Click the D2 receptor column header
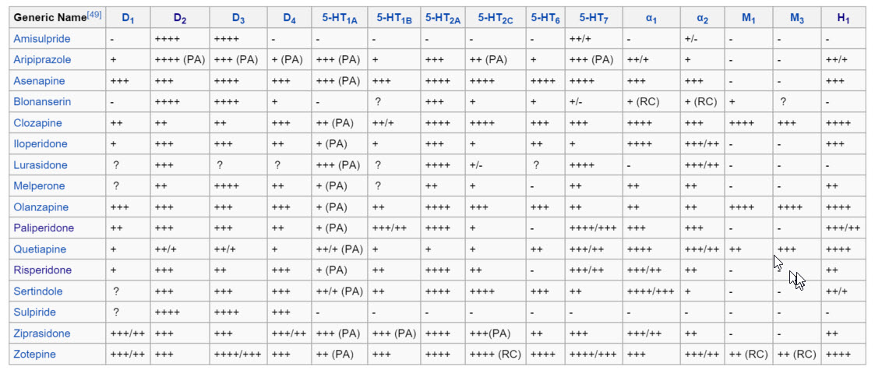This screenshot has width=875, height=374. 180,19
